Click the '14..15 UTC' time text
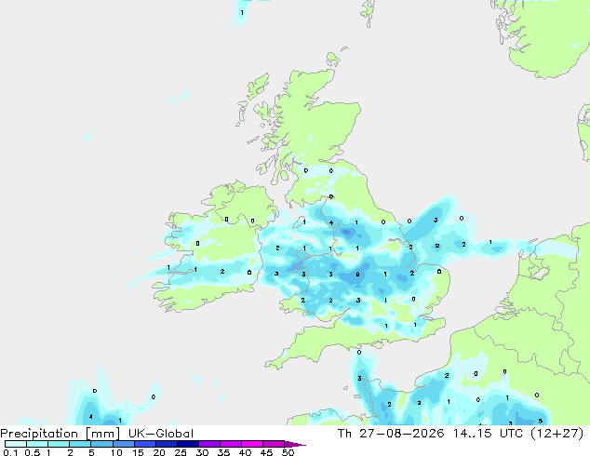This screenshot has height=456, width=590. pos(488,434)
